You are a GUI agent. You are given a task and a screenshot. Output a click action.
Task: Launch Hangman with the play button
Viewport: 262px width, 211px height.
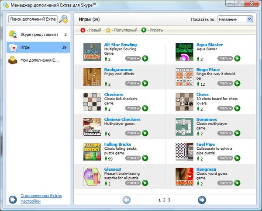pos(237,183)
